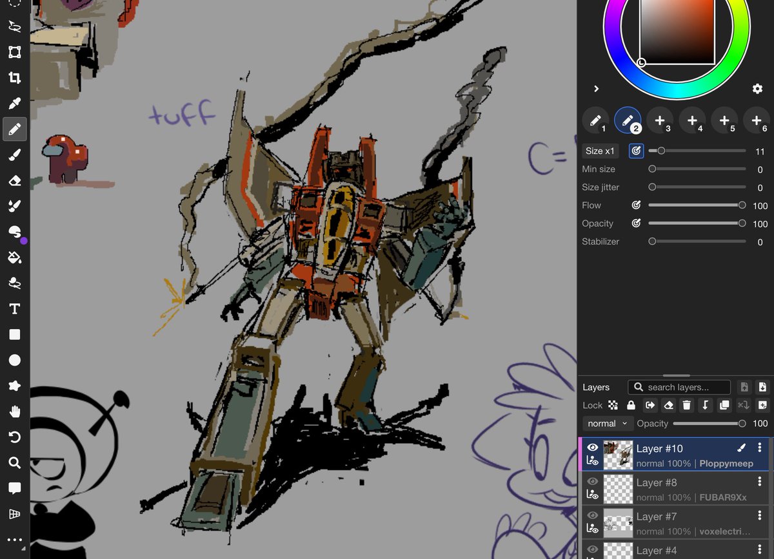Select the Ellipse shape tool
This screenshot has height=559, width=774.
click(14, 360)
